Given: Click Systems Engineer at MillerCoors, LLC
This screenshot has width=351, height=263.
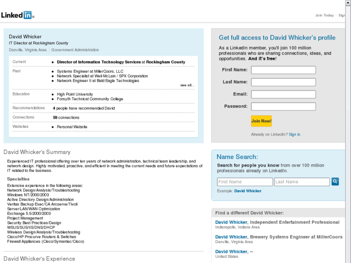Looking at the screenshot, I should [x=90, y=71].
